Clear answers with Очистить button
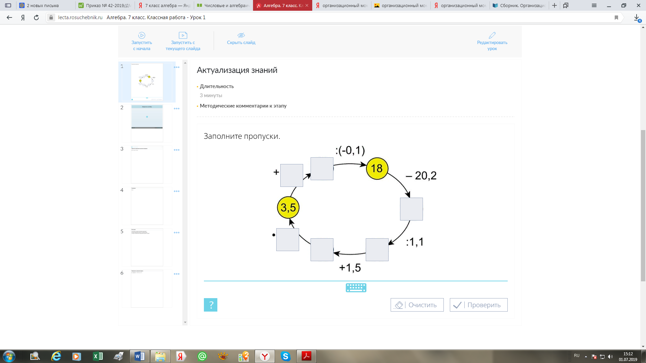 pos(417,305)
